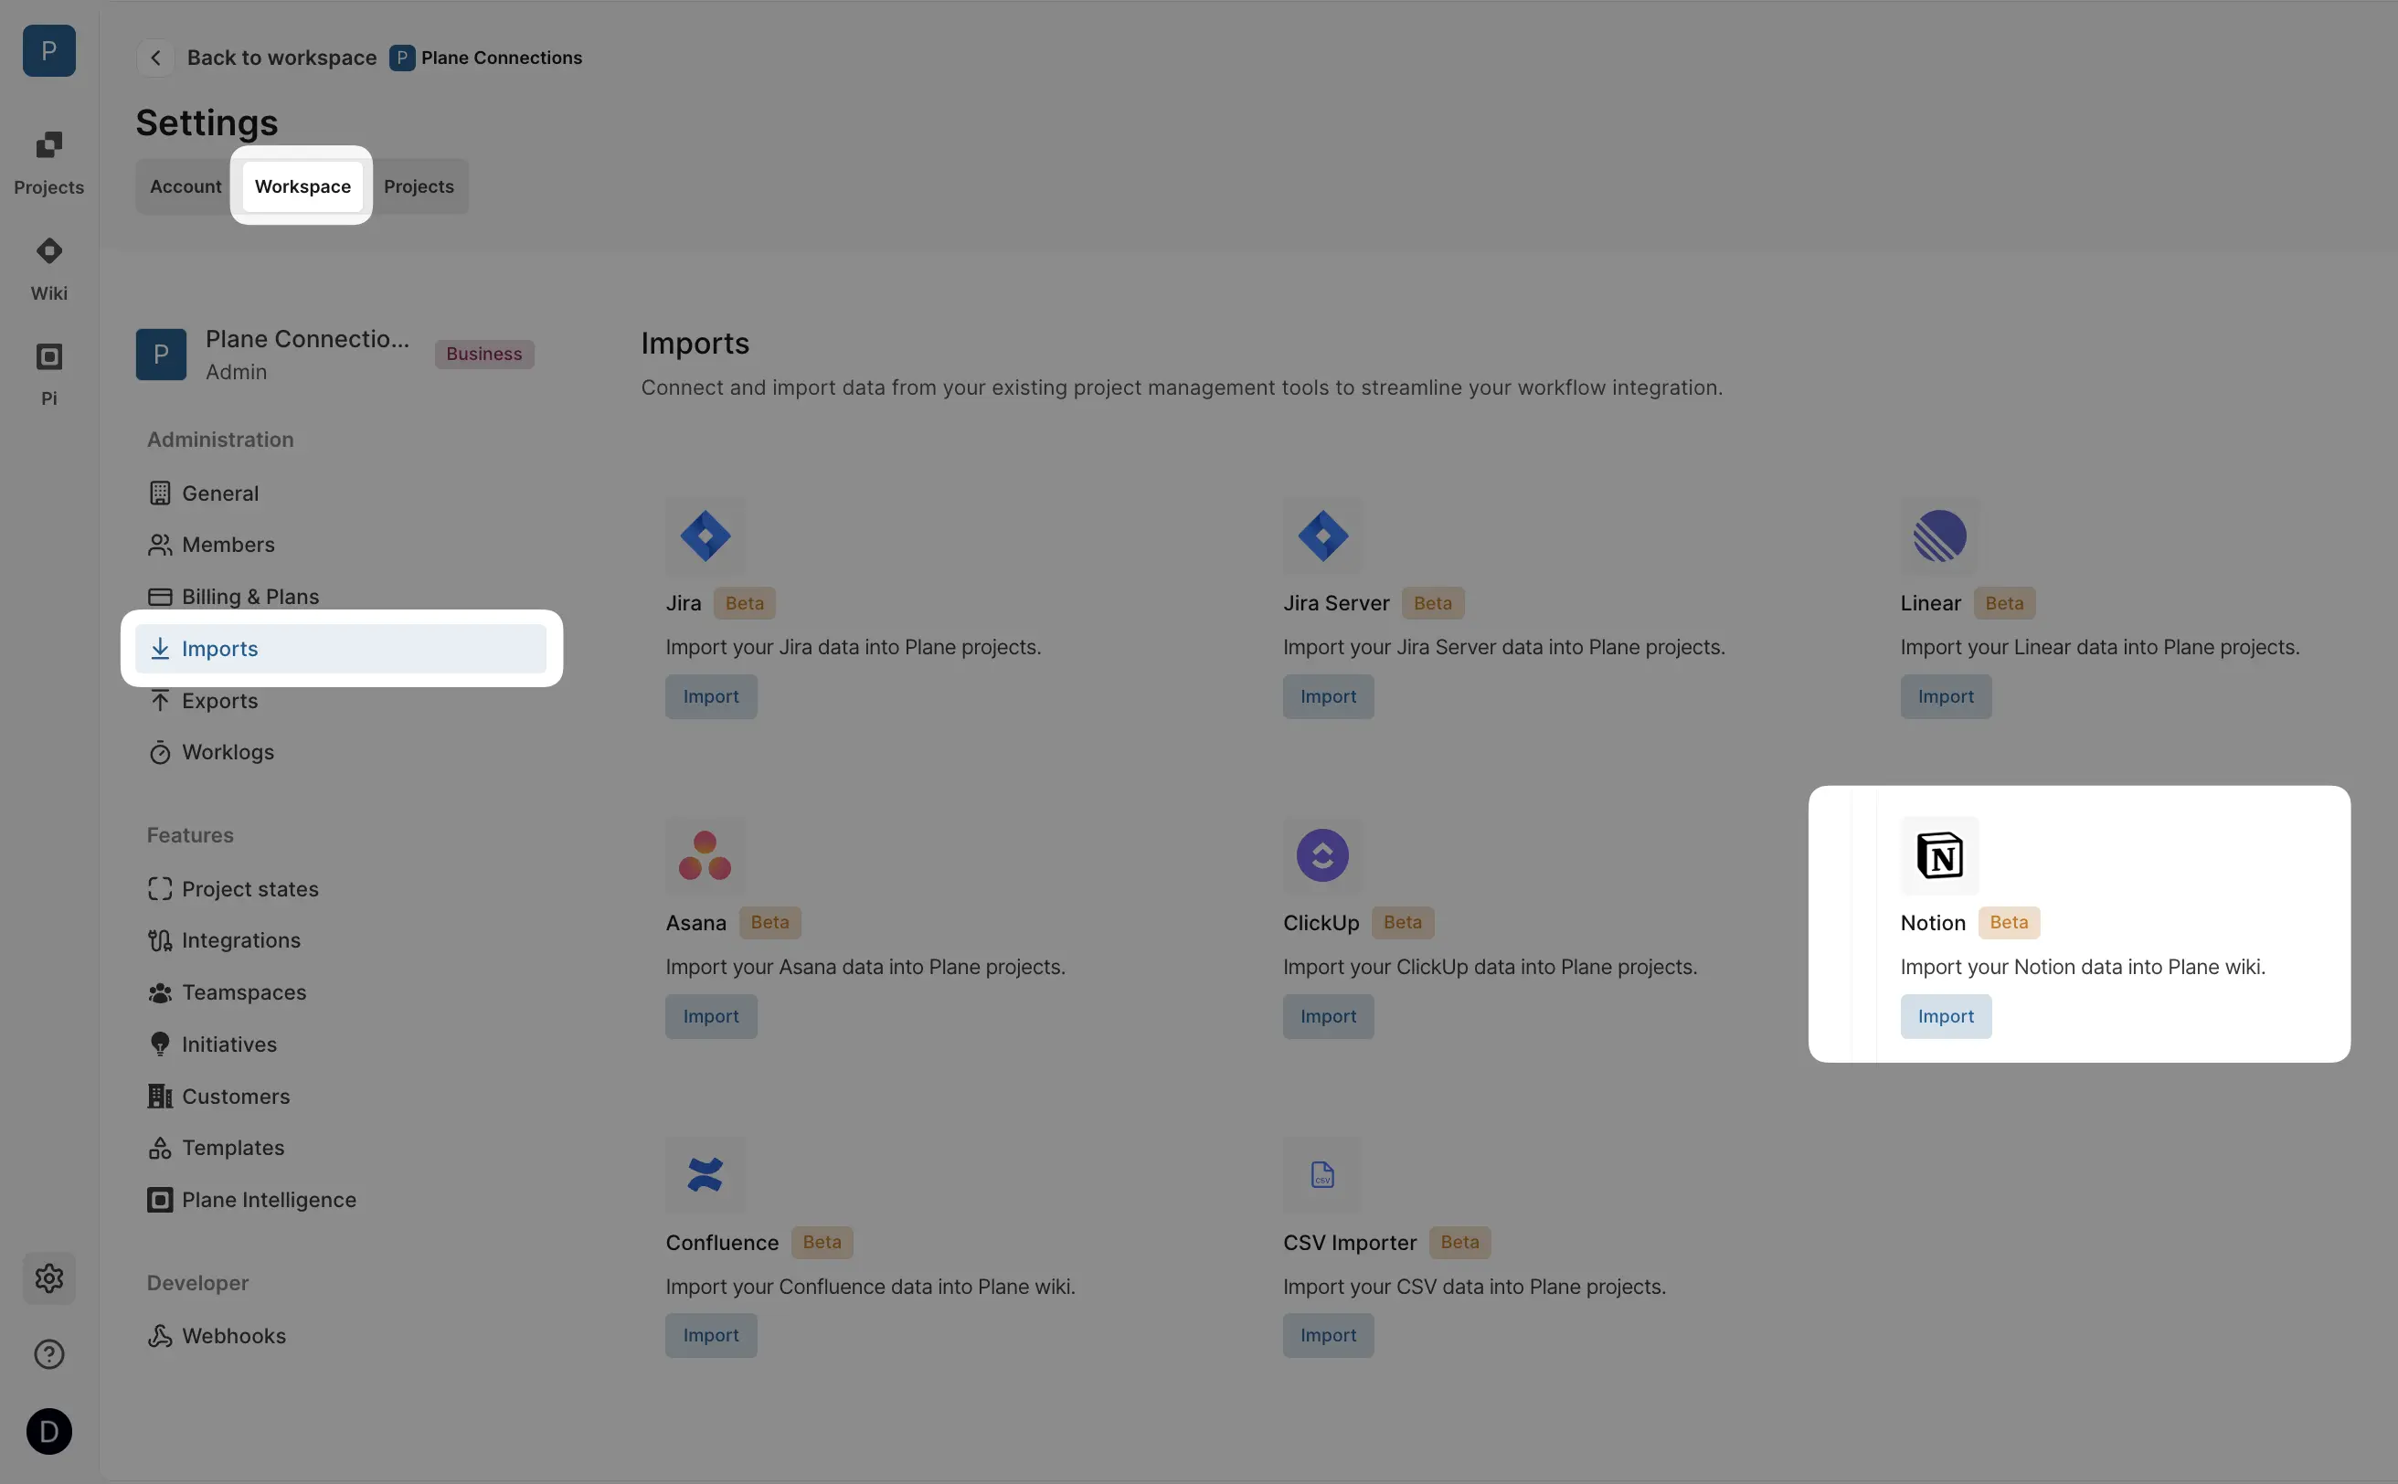Click the Notion Beta badge
This screenshot has width=2398, height=1484.
click(x=2009, y=923)
